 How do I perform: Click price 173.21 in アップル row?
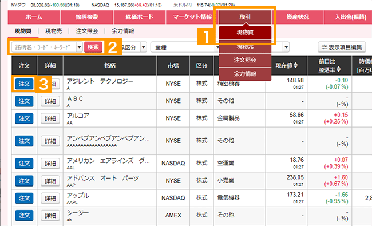point(295,195)
